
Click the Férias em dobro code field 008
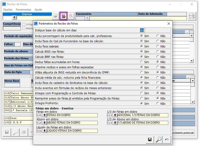point(39,115)
